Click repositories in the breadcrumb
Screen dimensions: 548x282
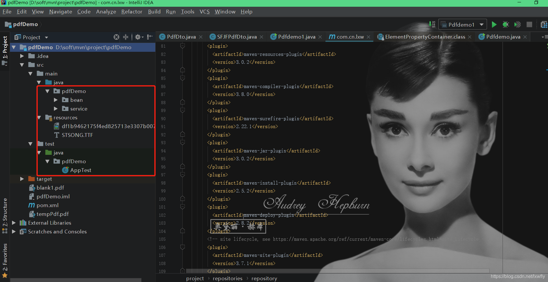[228, 278]
